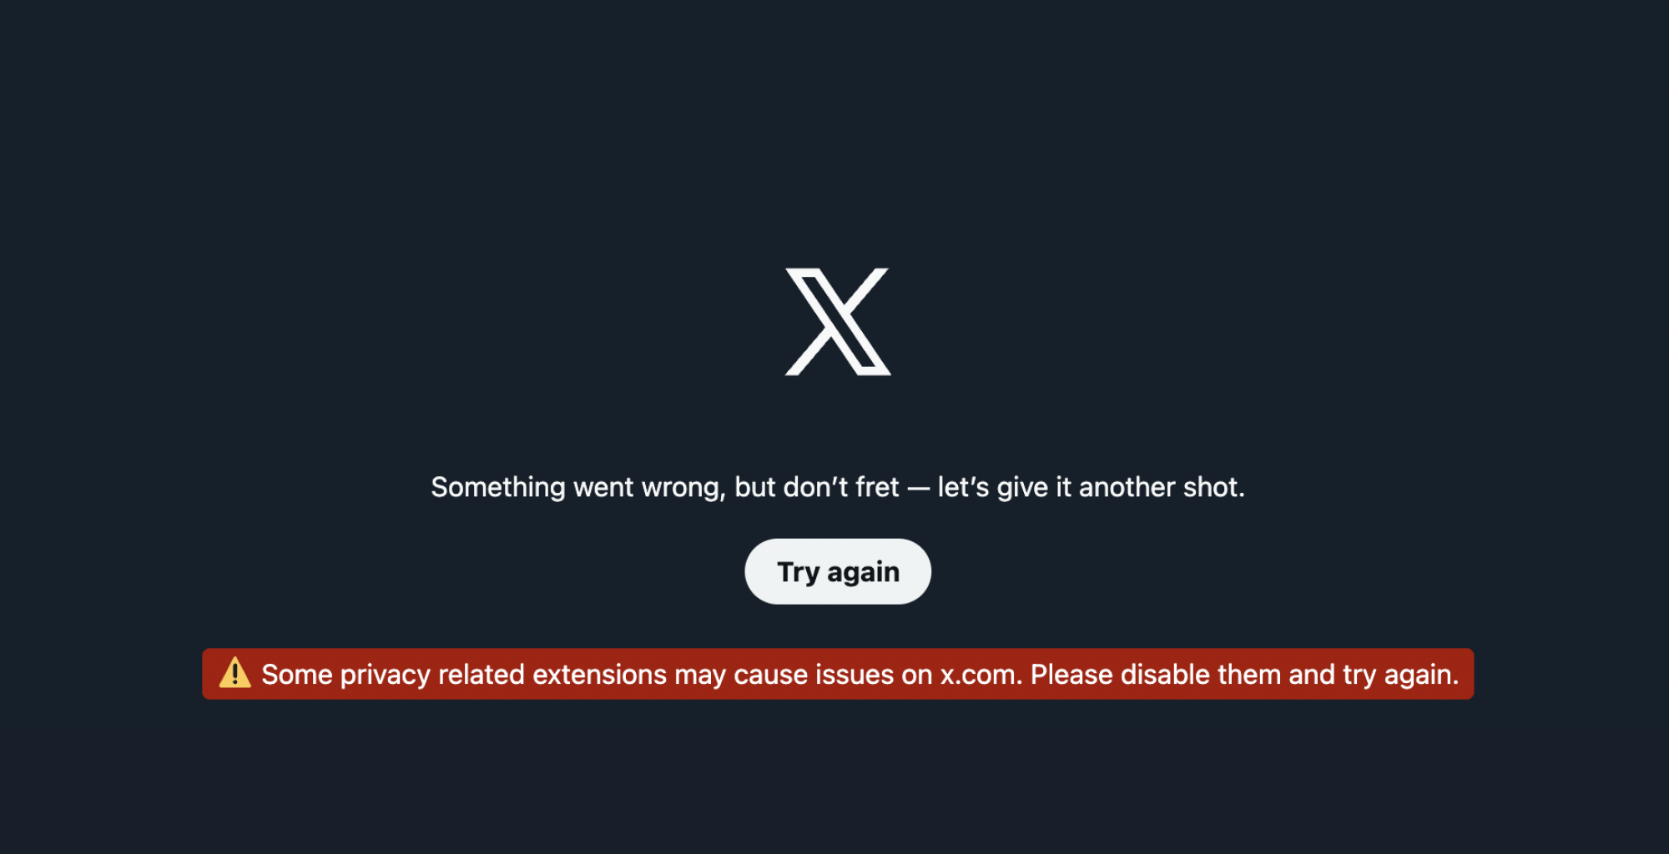
Task: Click 'let's give it another shot' phrase
Action: click(x=1091, y=487)
